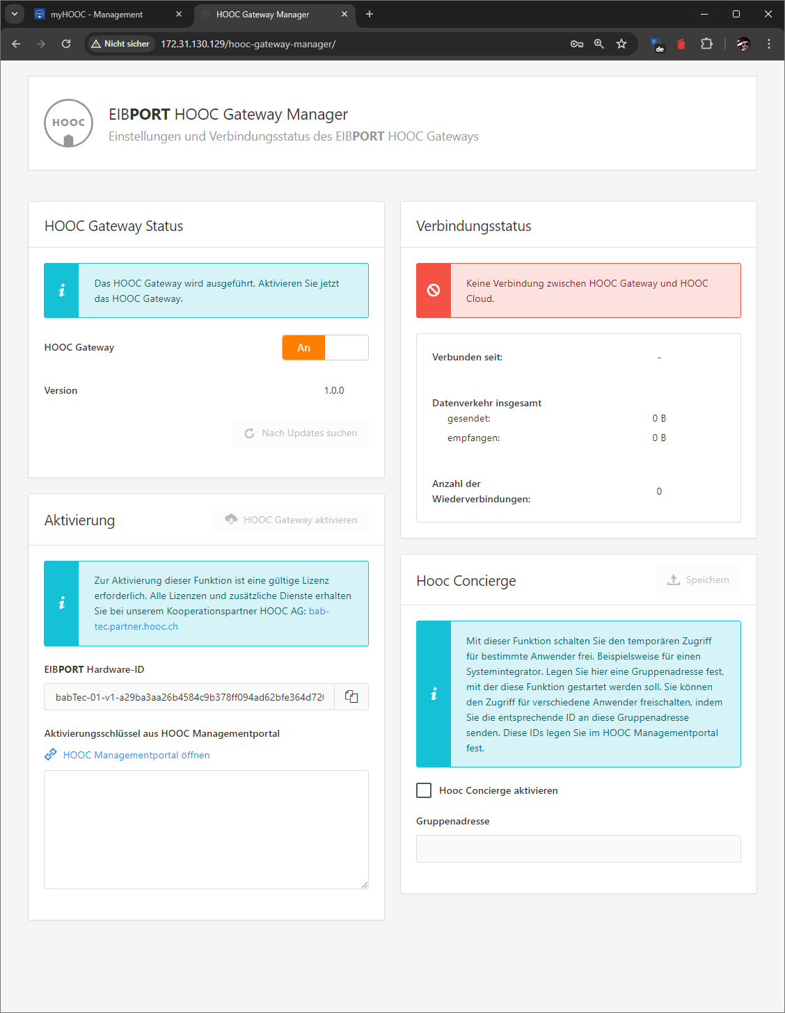Open the HOOC Managementportal öffnen link

[136, 755]
